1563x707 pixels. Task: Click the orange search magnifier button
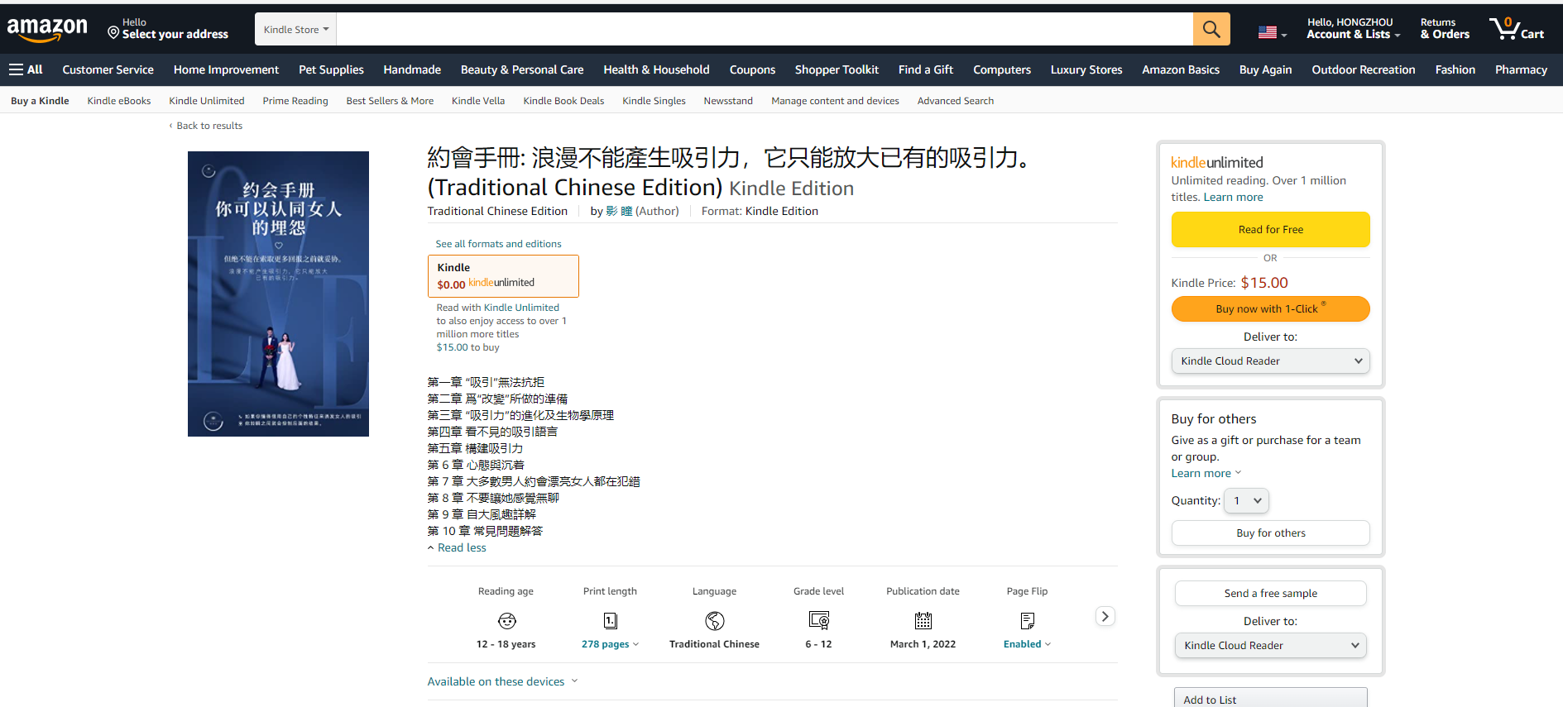(1211, 29)
